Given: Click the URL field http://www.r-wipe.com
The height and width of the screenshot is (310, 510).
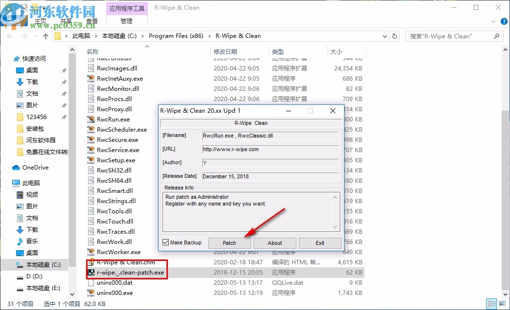Looking at the screenshot, I should click(x=270, y=149).
